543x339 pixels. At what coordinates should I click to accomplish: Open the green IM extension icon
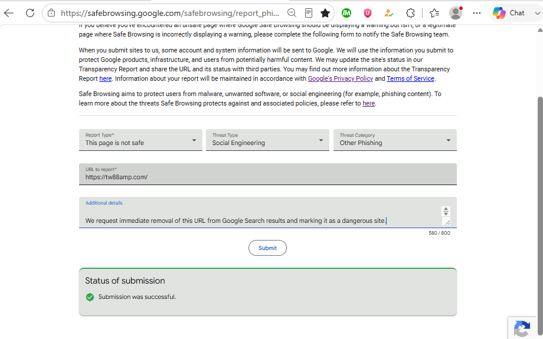(x=346, y=13)
